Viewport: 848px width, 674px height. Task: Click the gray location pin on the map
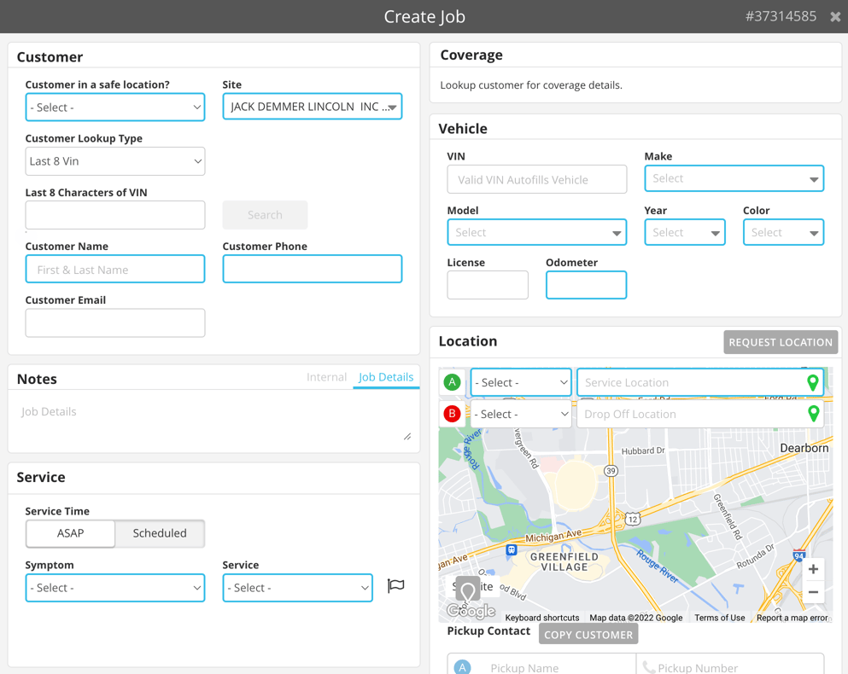(467, 590)
